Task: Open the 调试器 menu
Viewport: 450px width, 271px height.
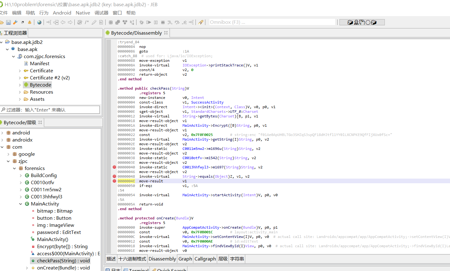Action: pyautogui.click(x=101, y=13)
